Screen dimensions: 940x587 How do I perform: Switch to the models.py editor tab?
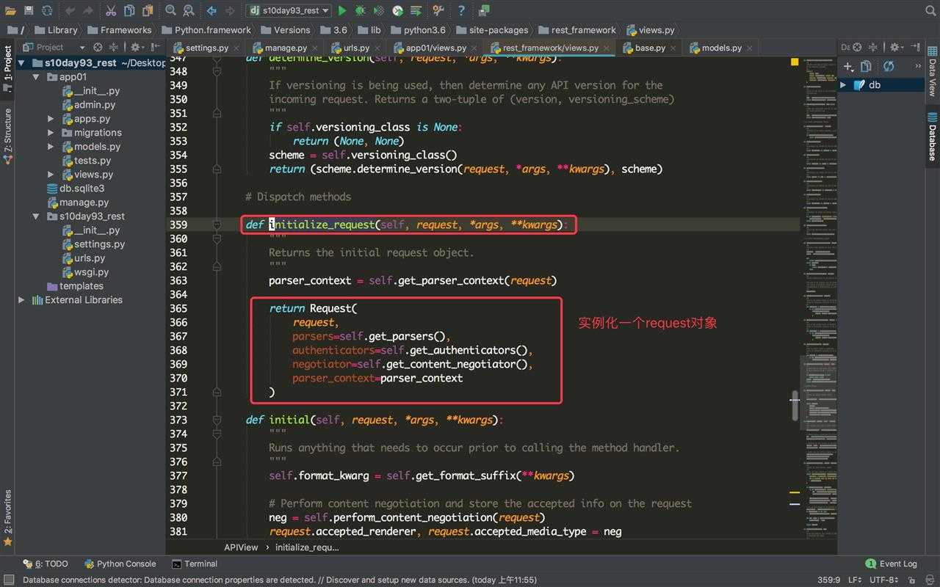coord(721,48)
